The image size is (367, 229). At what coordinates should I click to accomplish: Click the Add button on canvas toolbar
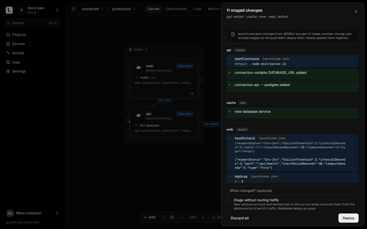tap(149, 217)
